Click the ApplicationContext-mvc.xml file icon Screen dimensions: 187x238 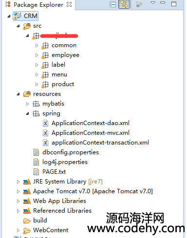(x=45, y=133)
